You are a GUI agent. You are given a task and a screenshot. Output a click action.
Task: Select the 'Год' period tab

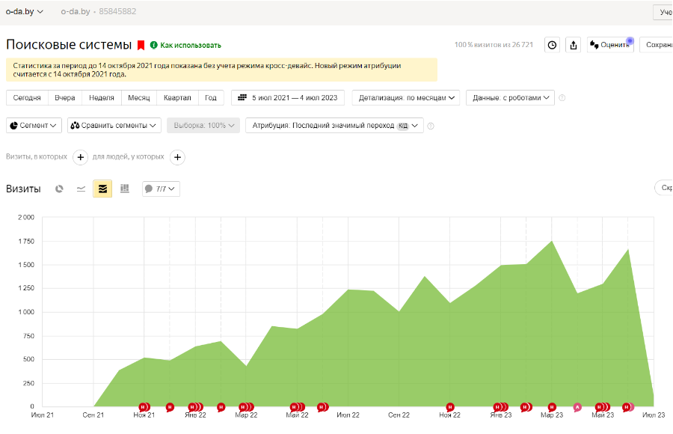[x=211, y=97]
